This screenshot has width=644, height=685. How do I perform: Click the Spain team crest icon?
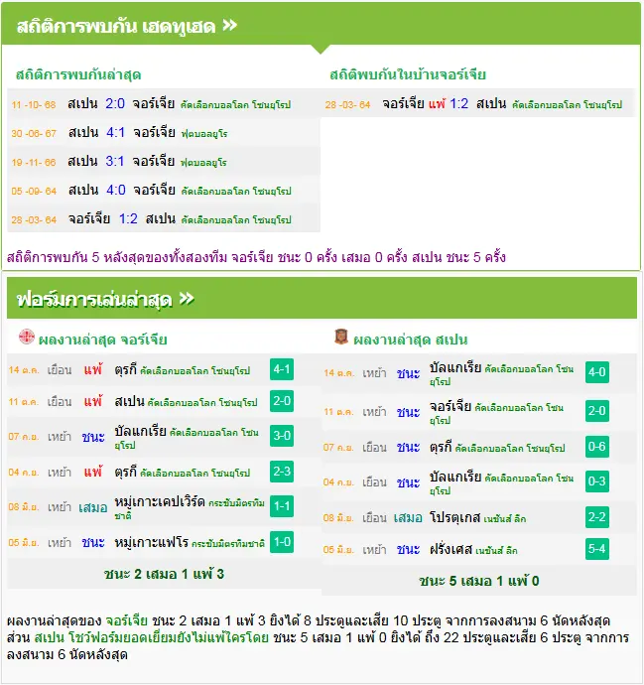pos(341,337)
